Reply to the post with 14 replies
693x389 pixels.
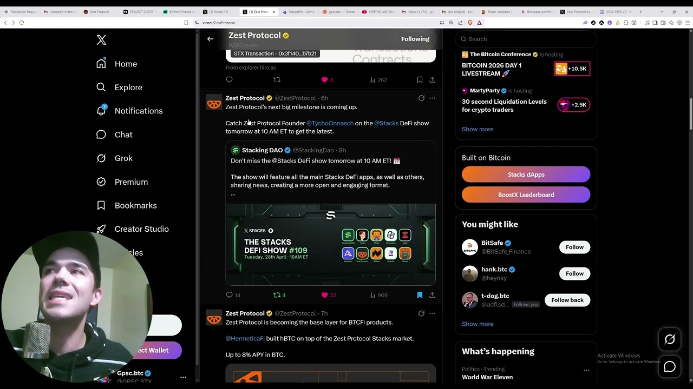coord(233,295)
